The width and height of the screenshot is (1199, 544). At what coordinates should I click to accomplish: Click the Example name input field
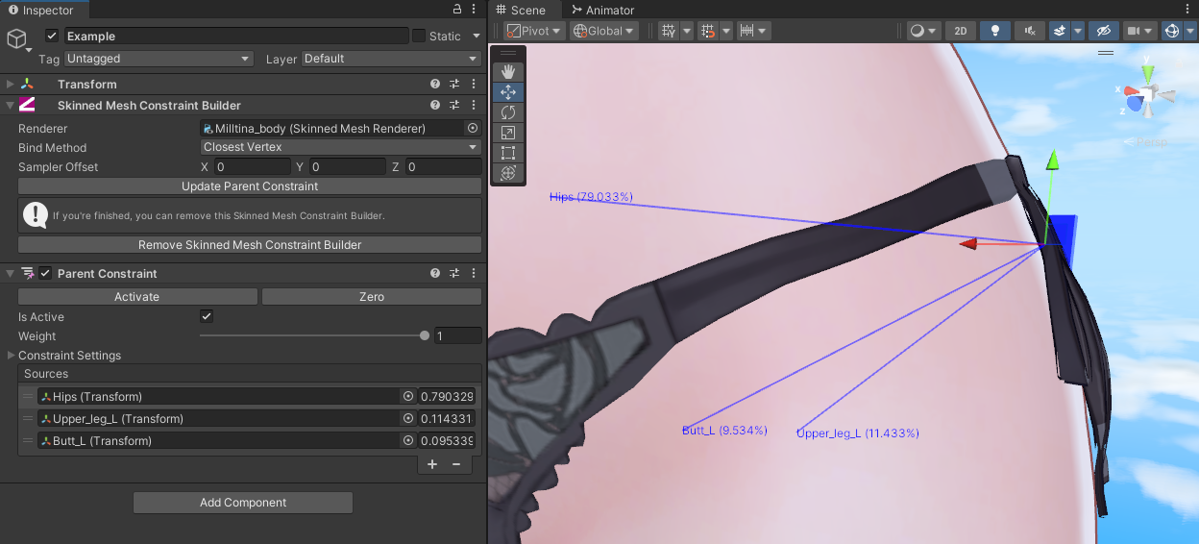[x=236, y=36]
